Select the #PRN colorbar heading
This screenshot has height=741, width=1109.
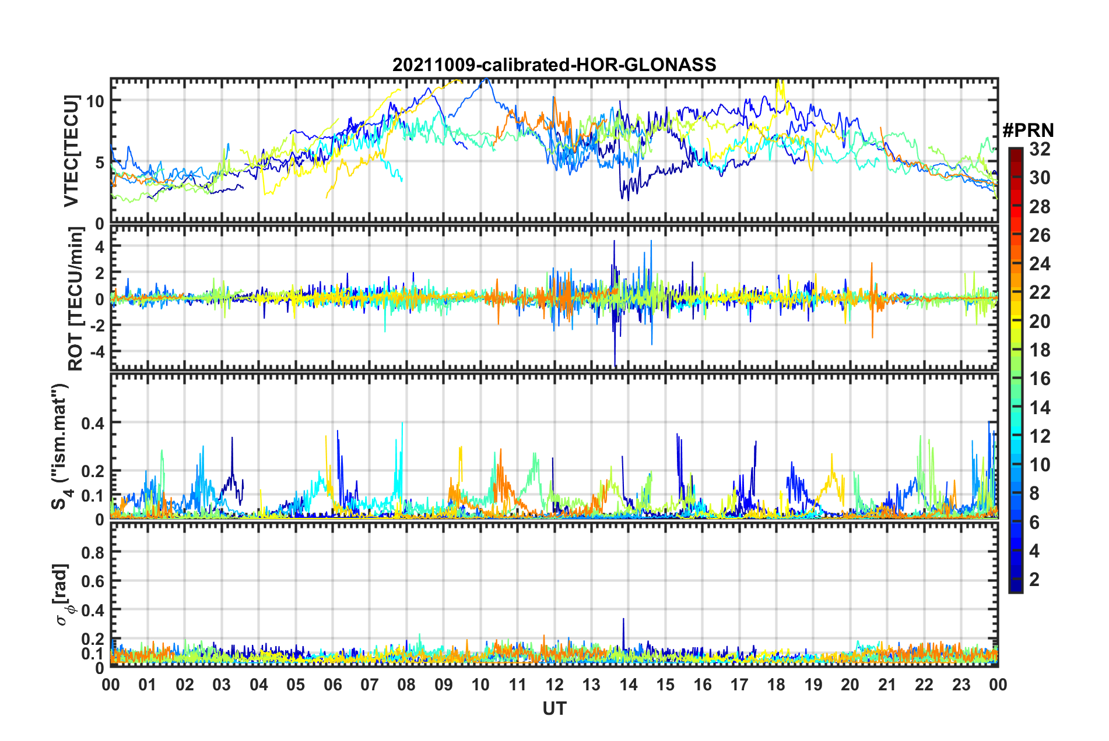tap(1028, 130)
